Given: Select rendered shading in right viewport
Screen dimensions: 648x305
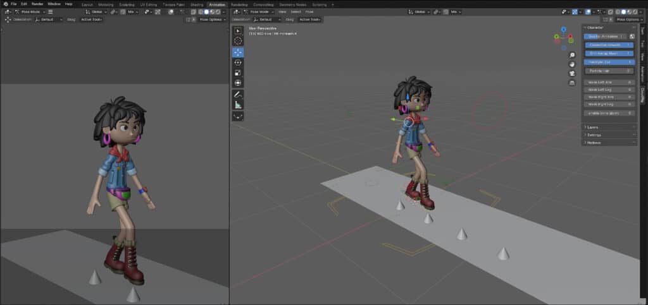Looking at the screenshot, I should pos(634,12).
